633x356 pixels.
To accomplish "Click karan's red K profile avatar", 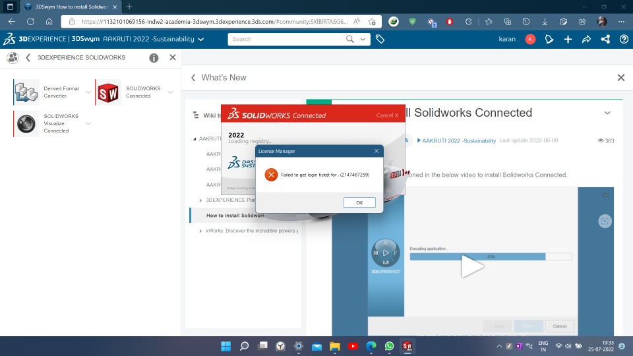I will click(530, 39).
